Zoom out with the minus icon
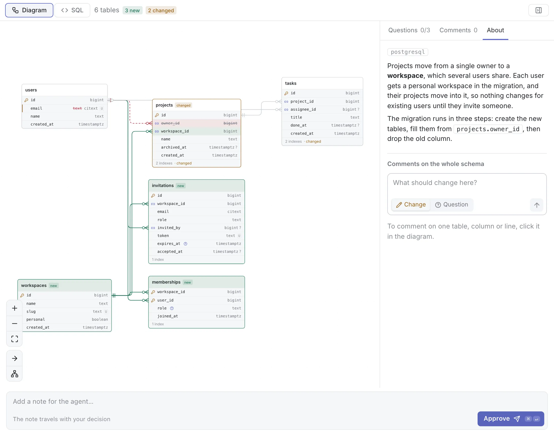Image resolution: width=554 pixels, height=436 pixels. (15, 324)
